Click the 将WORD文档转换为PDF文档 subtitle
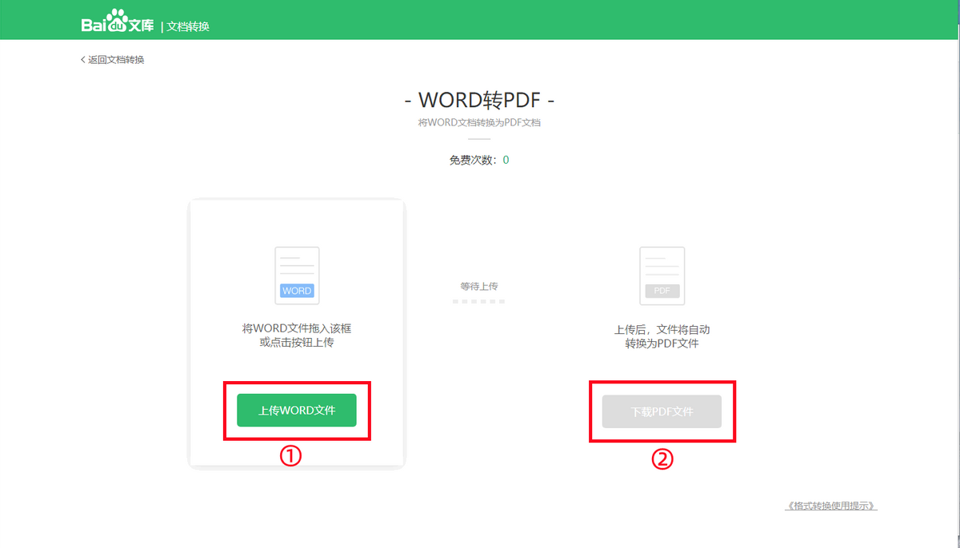Image resolution: width=960 pixels, height=548 pixels. pos(480,122)
